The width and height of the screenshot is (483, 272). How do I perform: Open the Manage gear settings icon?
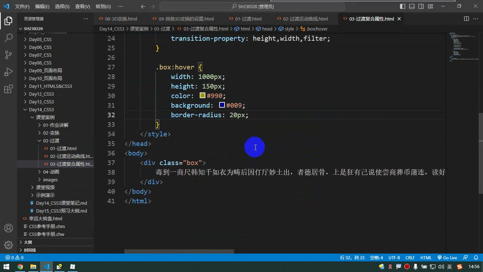[8, 245]
